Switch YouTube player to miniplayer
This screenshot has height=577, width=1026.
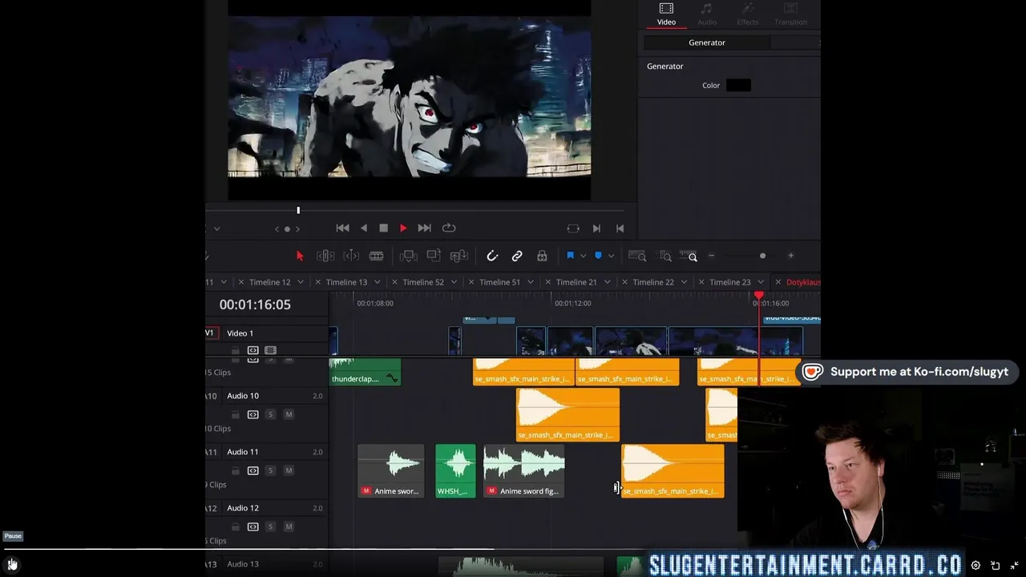[x=996, y=565]
